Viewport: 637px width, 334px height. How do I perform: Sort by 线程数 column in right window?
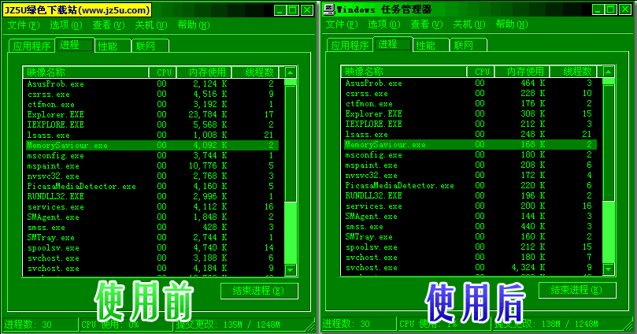tap(573, 72)
